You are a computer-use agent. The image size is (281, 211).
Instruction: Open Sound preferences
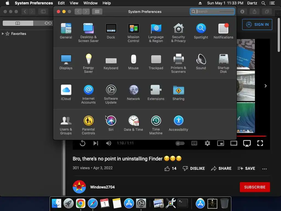point(201,62)
